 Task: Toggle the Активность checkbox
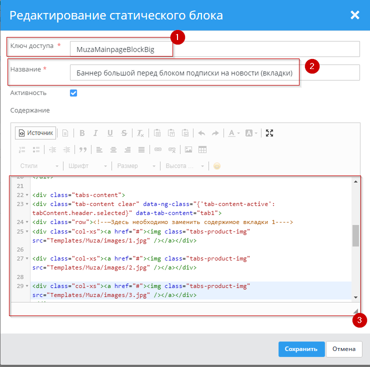[x=73, y=93]
